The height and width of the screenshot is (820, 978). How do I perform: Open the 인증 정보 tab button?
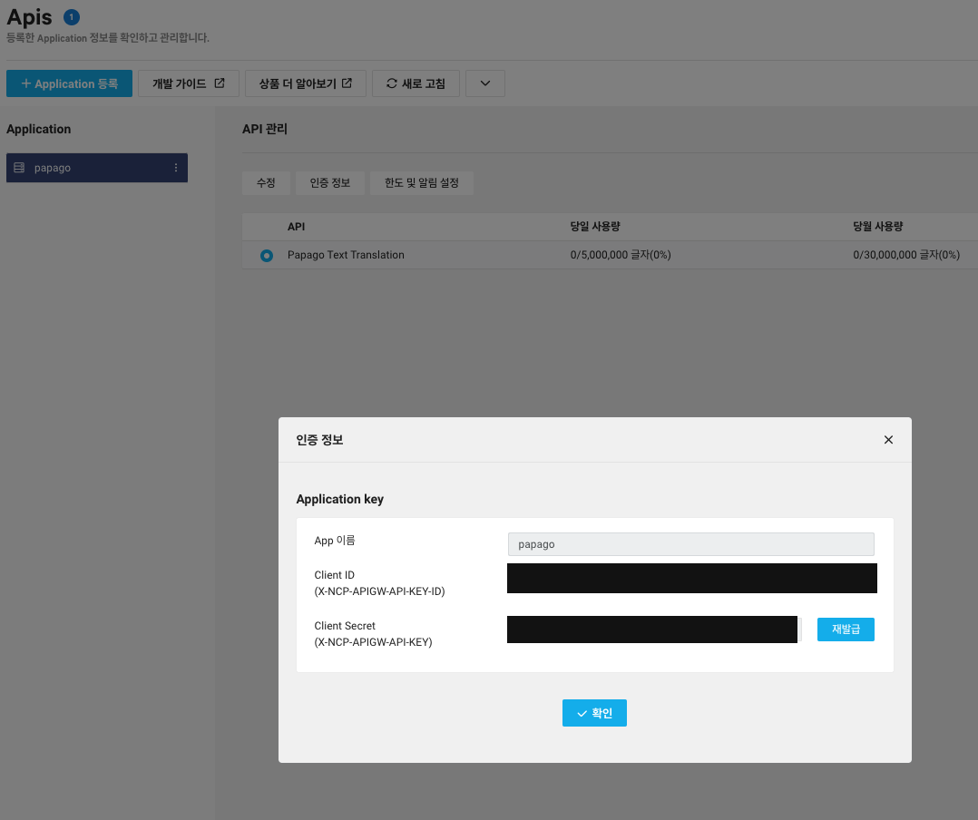[x=330, y=182]
